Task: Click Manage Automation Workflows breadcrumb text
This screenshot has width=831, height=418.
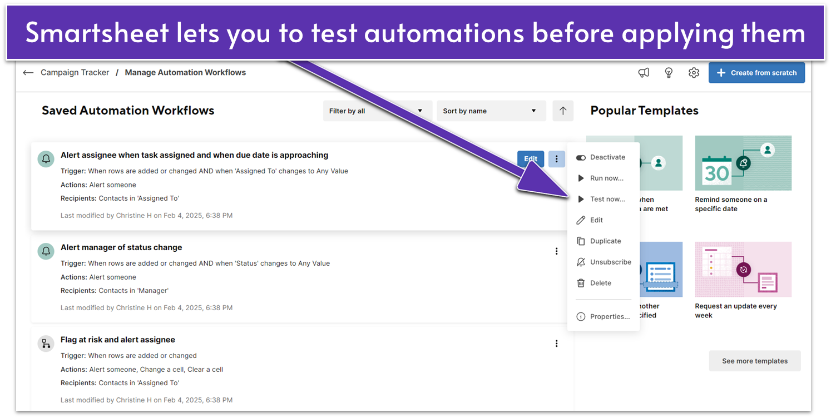Action: click(x=185, y=73)
